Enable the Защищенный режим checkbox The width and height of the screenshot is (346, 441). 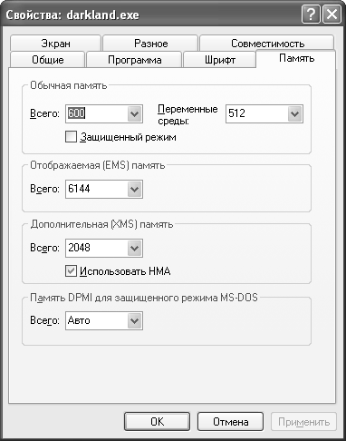click(x=71, y=137)
